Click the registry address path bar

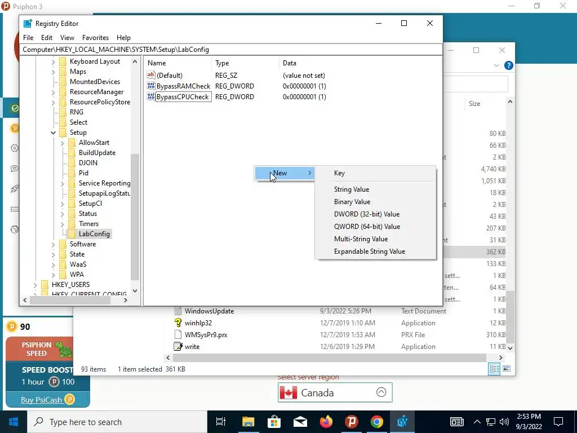[x=231, y=50]
